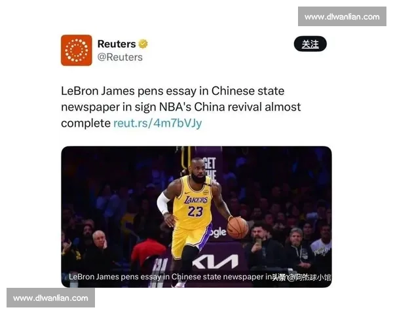
Task: Follow Reuters with the 关注 button
Action: [x=310, y=44]
